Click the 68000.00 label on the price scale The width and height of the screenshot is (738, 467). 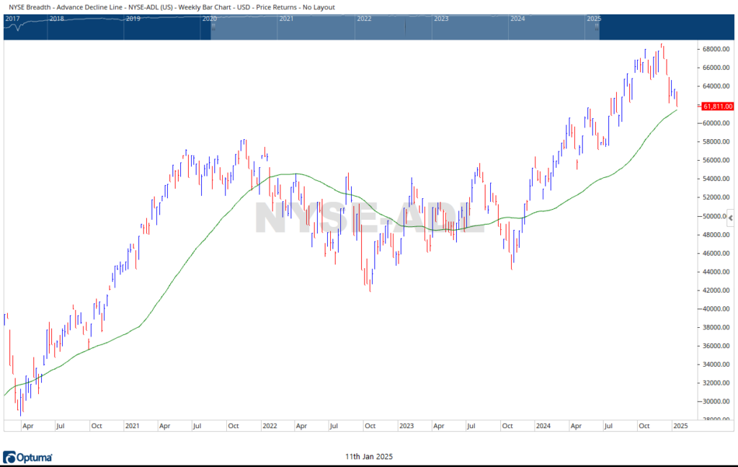717,50
